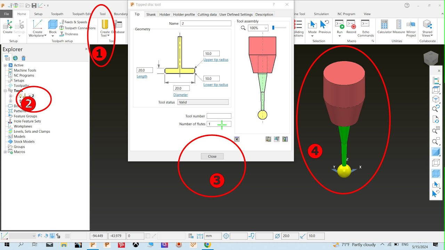Select Workplanes in Explorer
The image size is (445, 250).
[23, 126]
